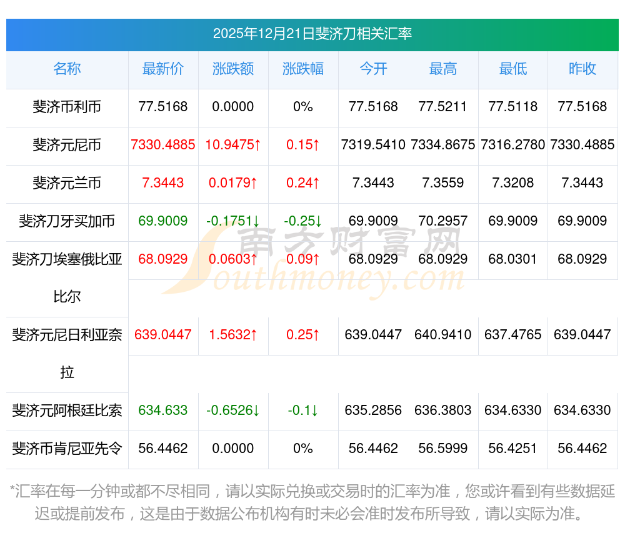Click the 名称 column header
Image resolution: width=625 pixels, height=533 pixels.
pos(67,69)
